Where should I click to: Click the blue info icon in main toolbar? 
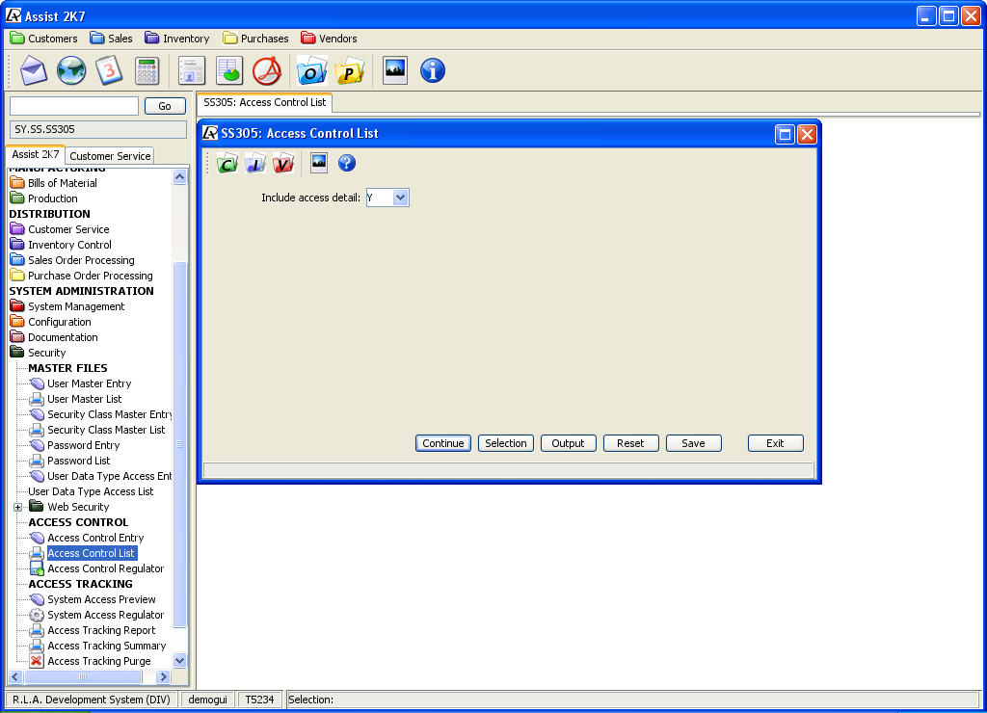click(x=433, y=70)
